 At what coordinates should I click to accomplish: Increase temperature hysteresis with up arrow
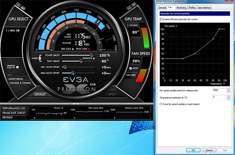[228, 96]
